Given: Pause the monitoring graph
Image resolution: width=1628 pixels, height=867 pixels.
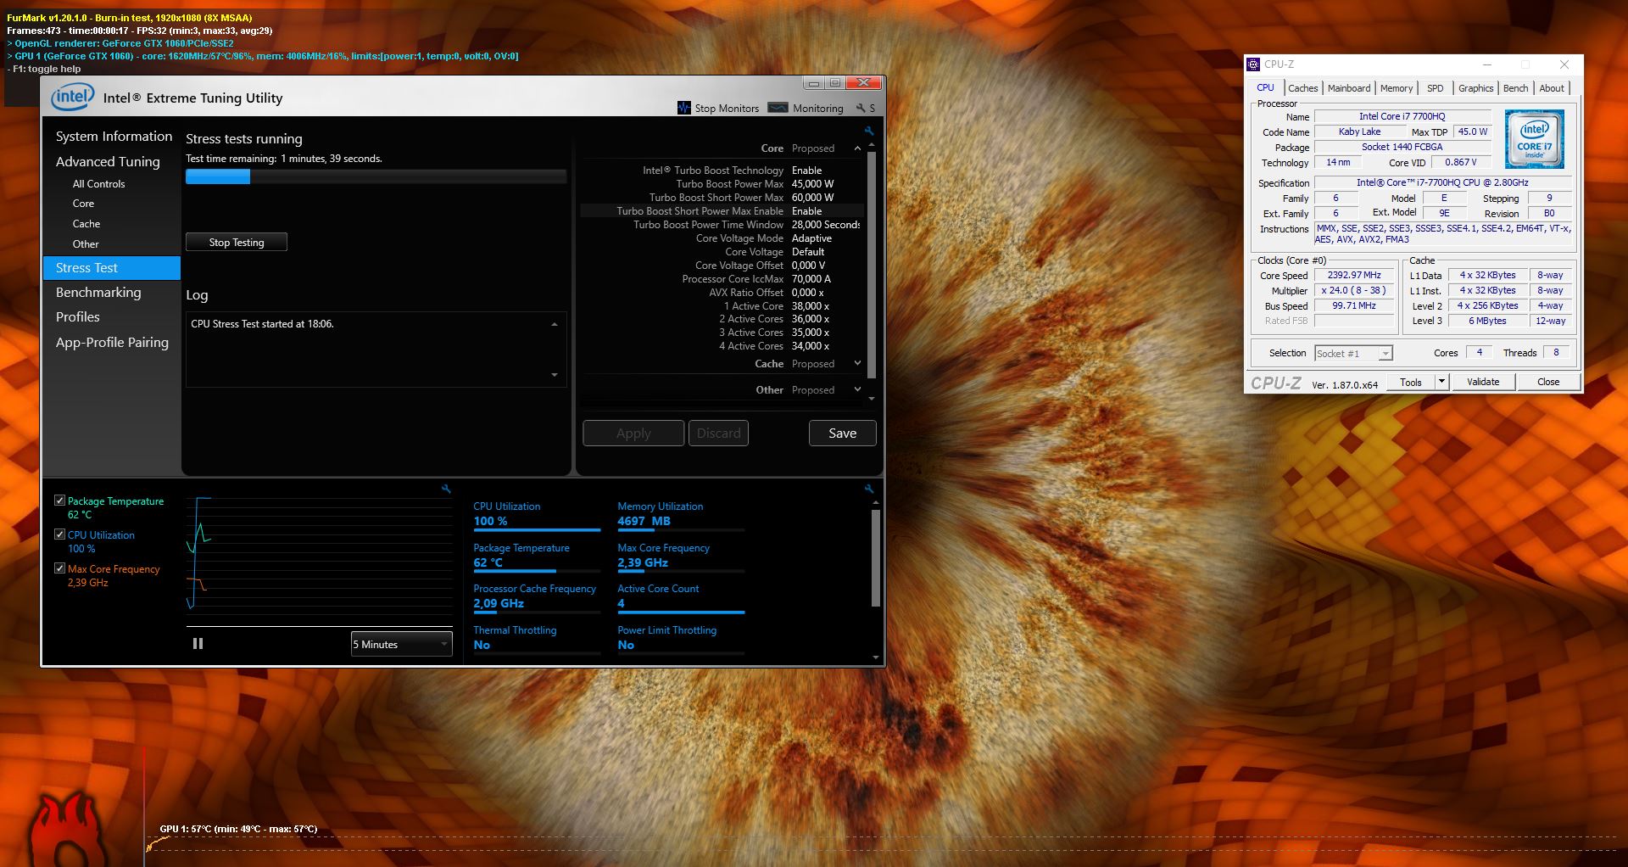Looking at the screenshot, I should (x=198, y=644).
